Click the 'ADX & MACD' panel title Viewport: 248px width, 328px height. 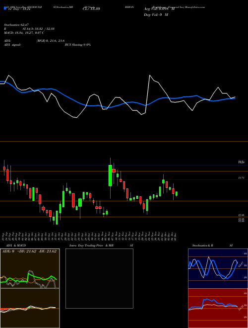[x=16, y=246]
